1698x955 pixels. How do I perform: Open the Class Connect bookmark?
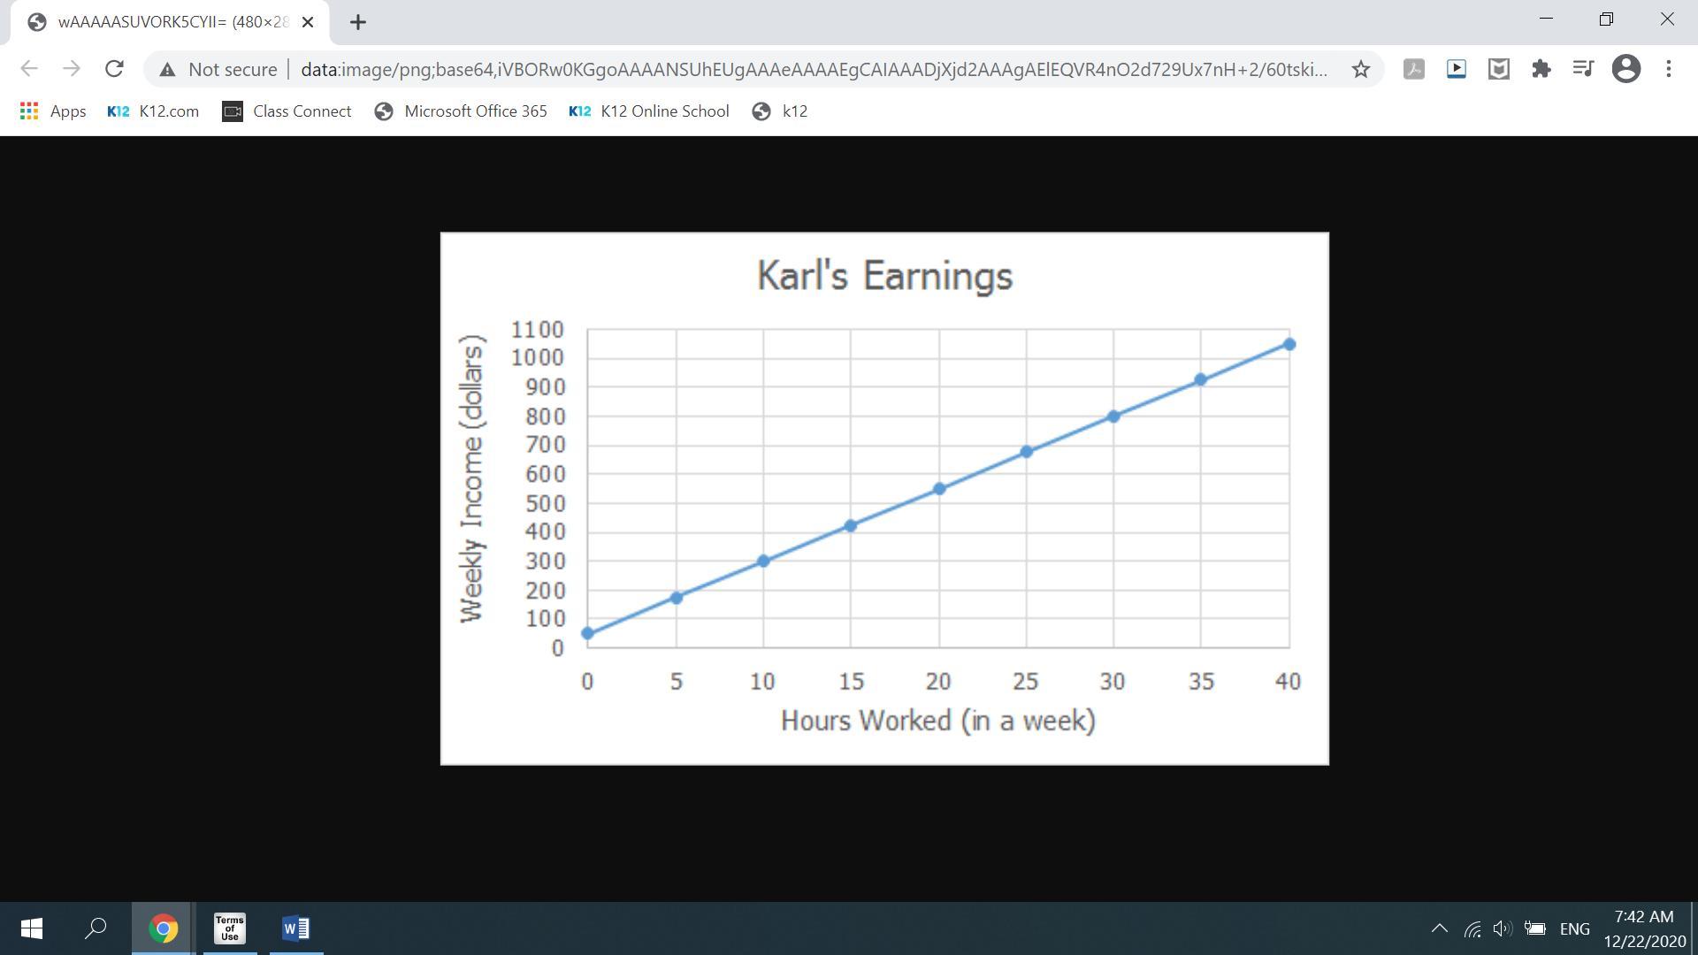pyautogui.click(x=287, y=111)
